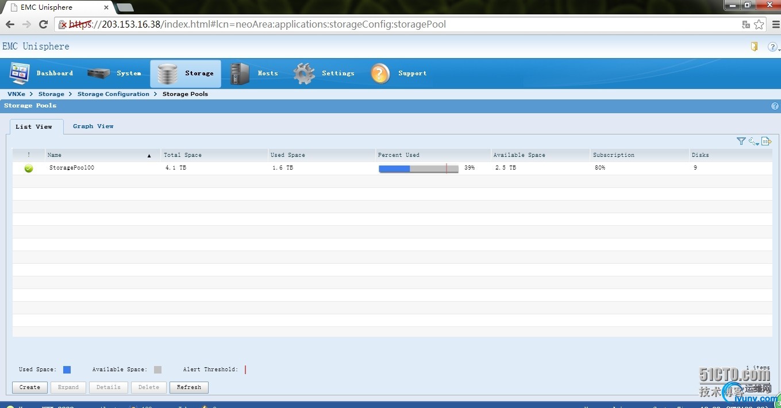Sort by the status '!' column header
This screenshot has height=408, width=781.
29,155
